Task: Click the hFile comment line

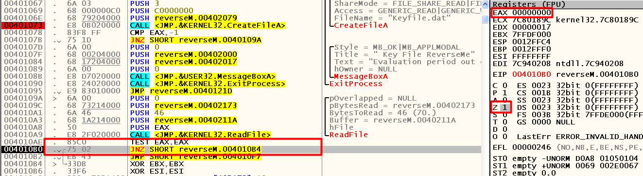Action: (341, 127)
